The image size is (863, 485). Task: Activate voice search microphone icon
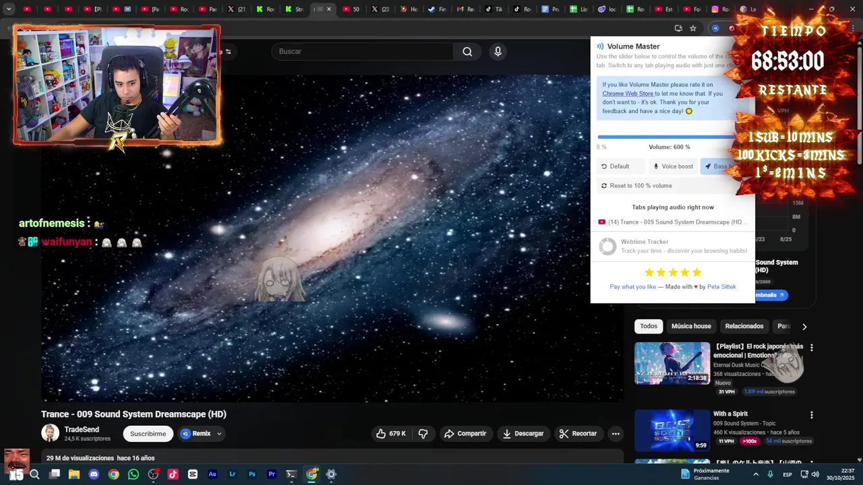pos(498,52)
